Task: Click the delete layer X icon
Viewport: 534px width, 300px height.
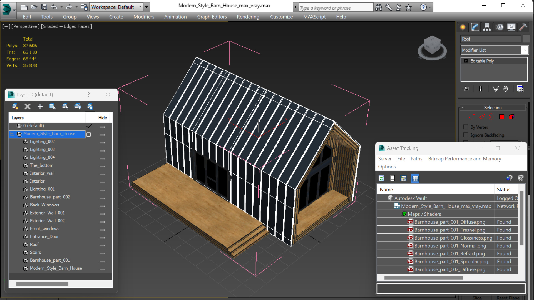Action: click(x=27, y=106)
